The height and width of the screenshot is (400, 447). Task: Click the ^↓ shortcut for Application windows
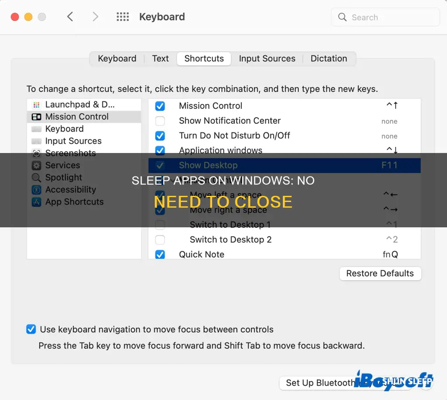click(x=392, y=150)
